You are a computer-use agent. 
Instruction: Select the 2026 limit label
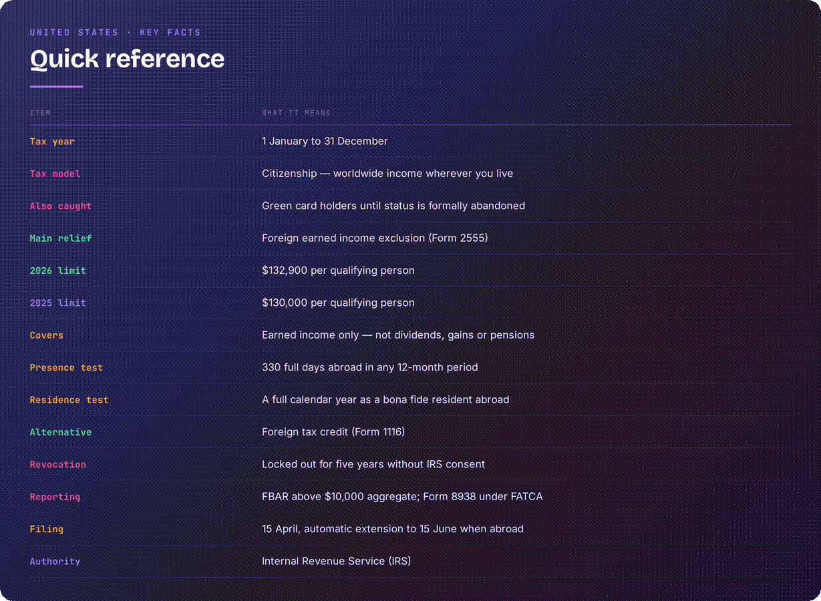(x=58, y=270)
